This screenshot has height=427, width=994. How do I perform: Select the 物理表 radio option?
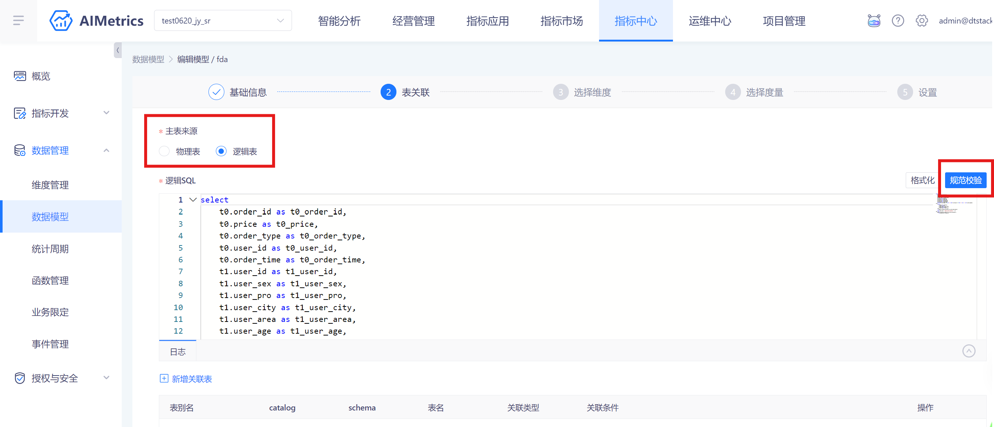[164, 151]
